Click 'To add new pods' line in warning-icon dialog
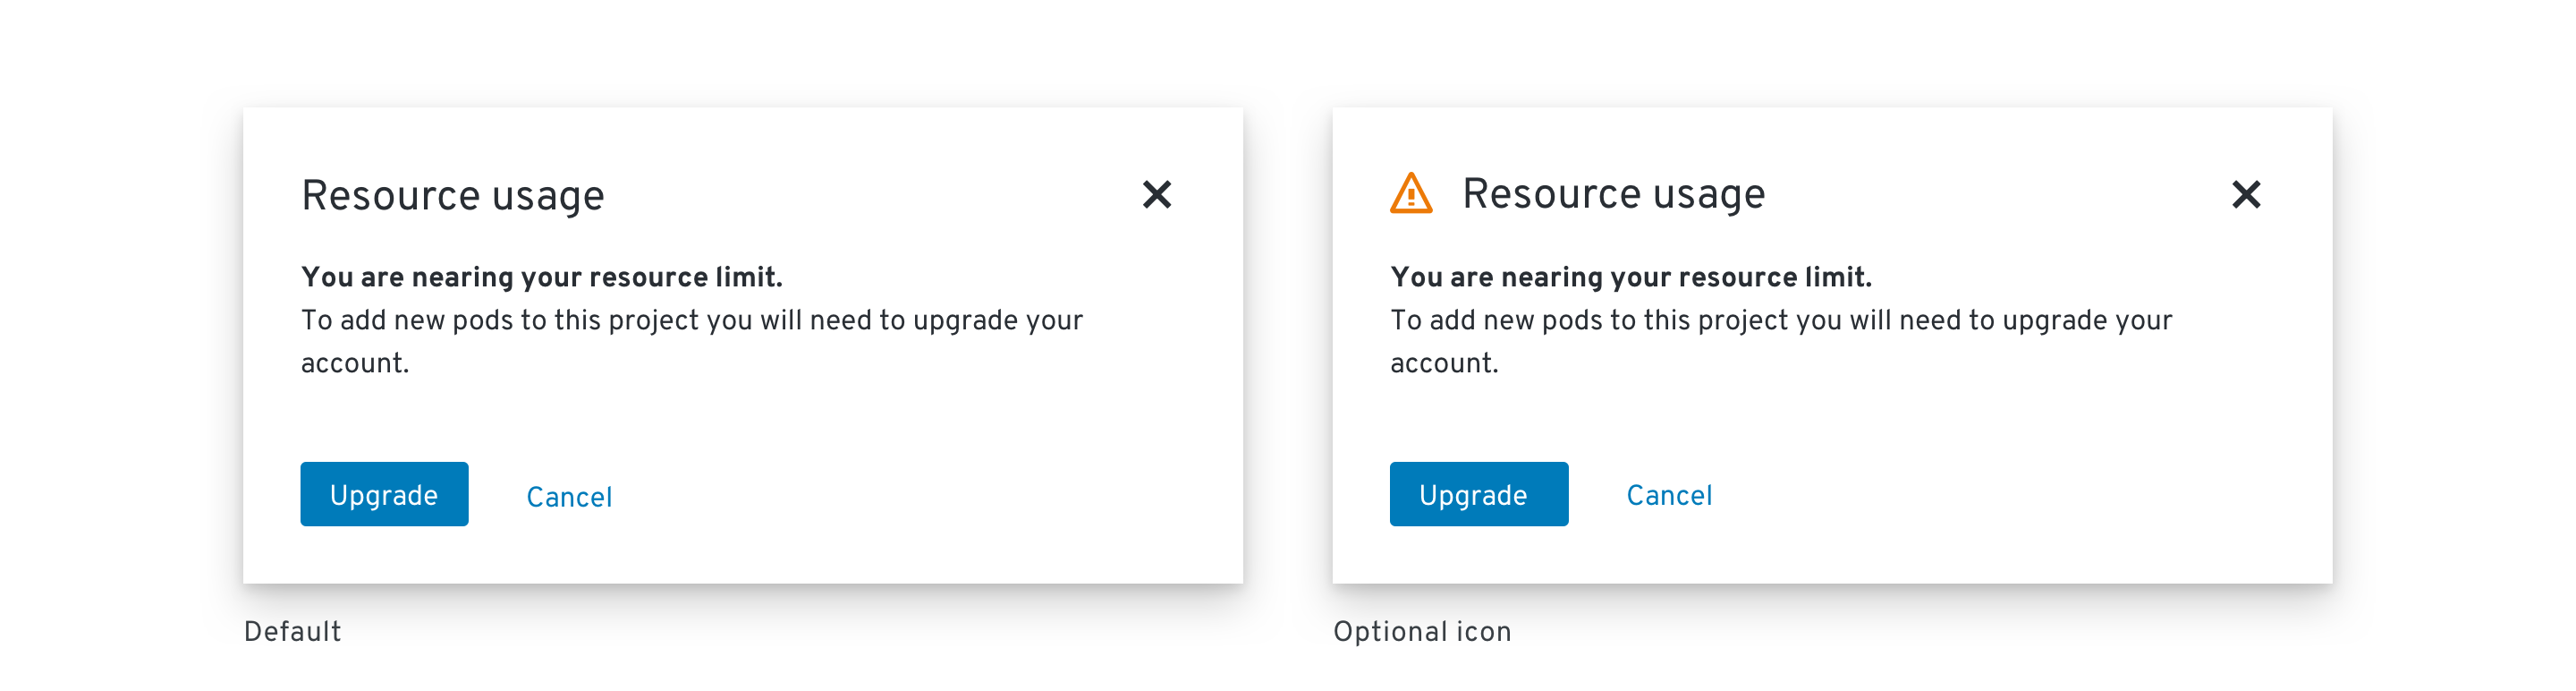The height and width of the screenshot is (691, 2576). coord(1781,320)
